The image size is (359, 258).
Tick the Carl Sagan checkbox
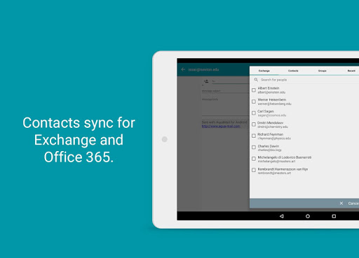click(254, 113)
